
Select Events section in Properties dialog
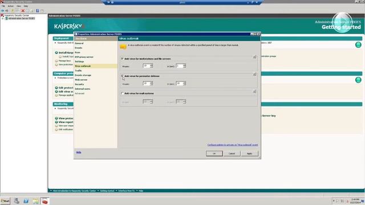pyautogui.click(x=79, y=48)
